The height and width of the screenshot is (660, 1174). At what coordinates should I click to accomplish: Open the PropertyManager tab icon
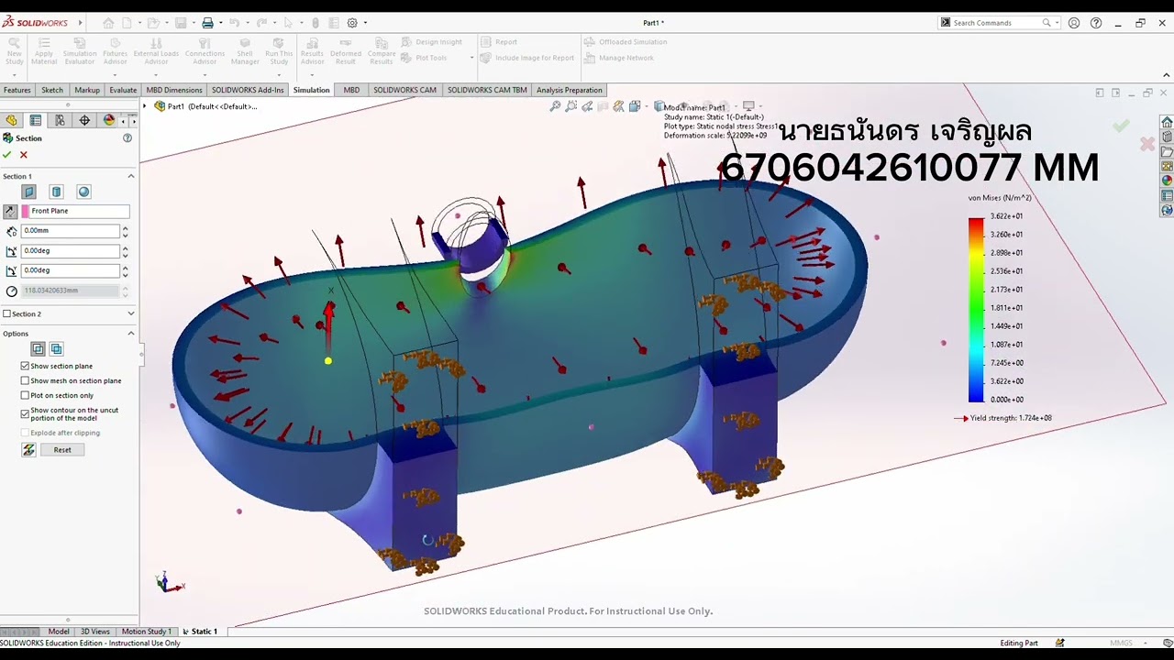(36, 120)
